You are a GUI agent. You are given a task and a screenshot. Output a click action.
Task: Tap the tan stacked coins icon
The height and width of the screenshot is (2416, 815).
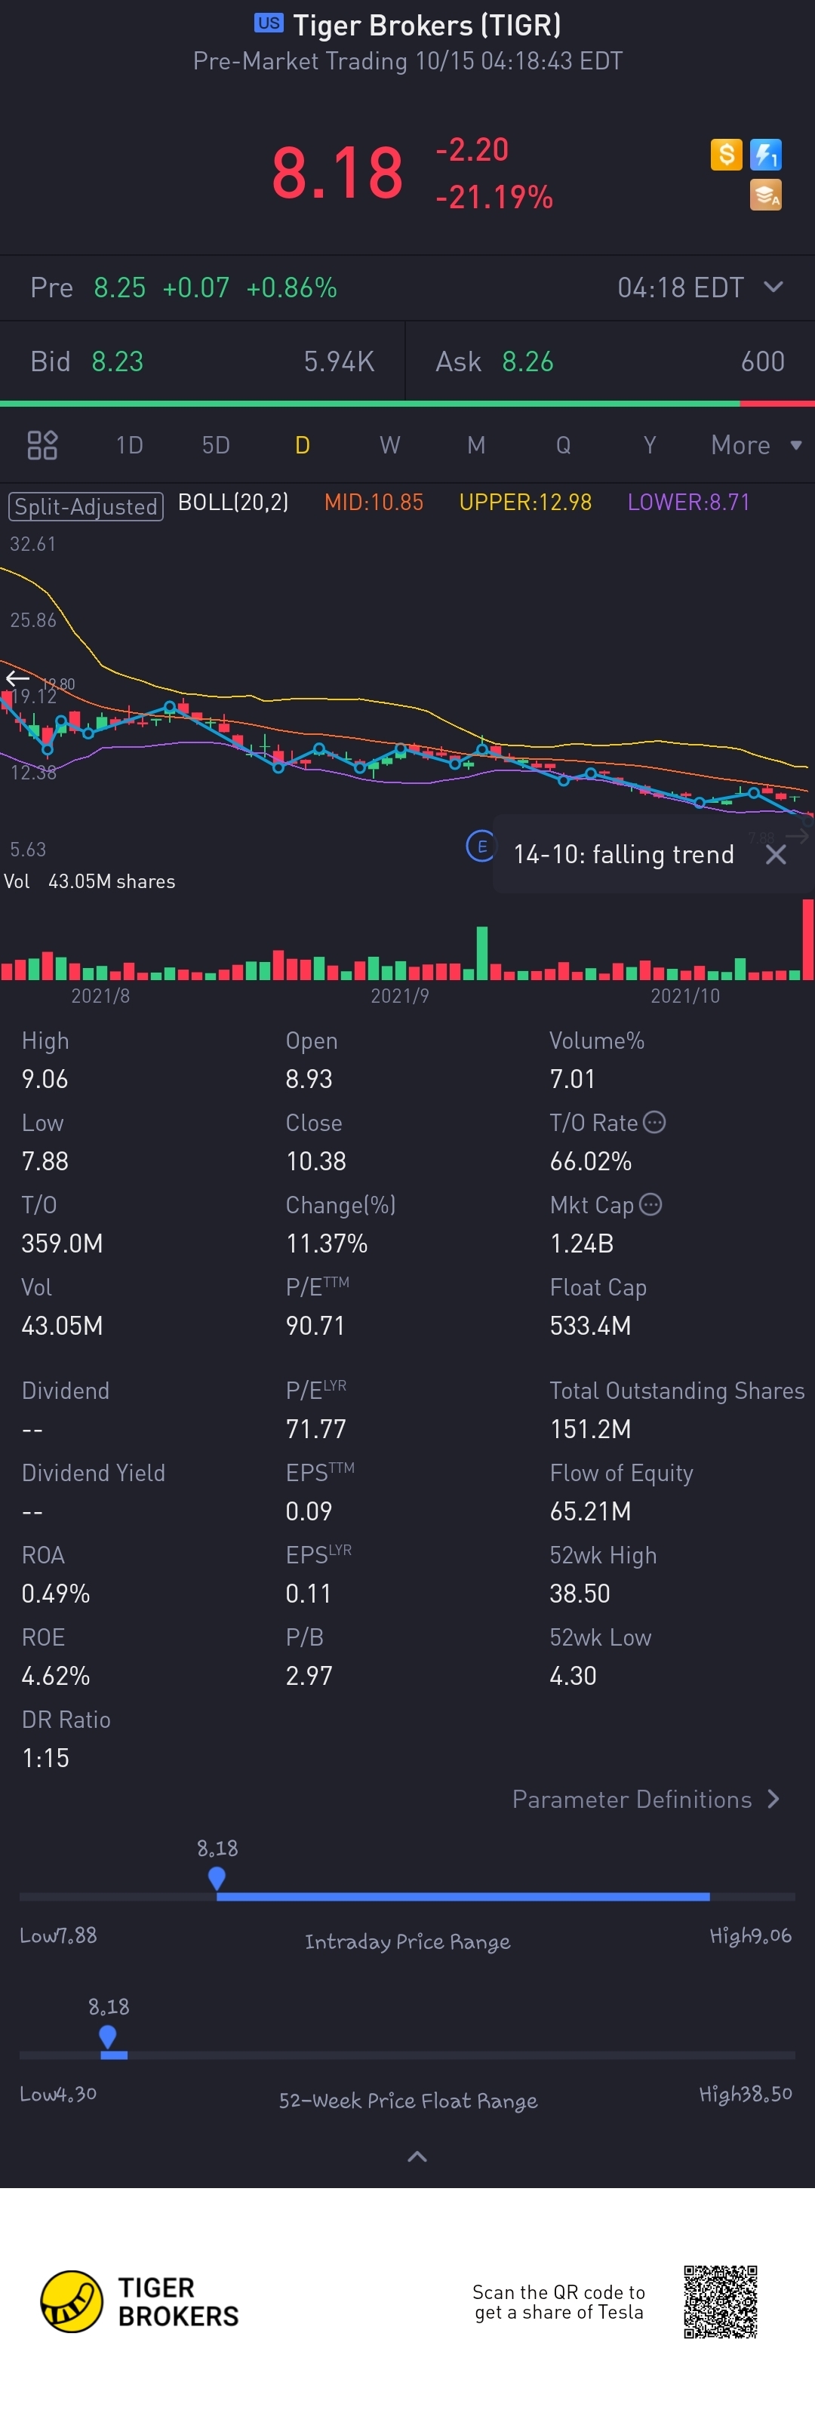click(x=765, y=194)
